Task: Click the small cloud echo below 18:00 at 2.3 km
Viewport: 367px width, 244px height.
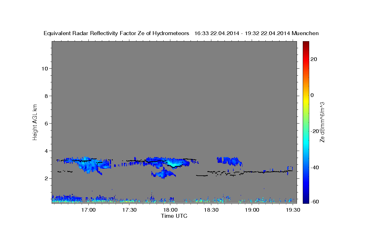Action: pos(164,173)
